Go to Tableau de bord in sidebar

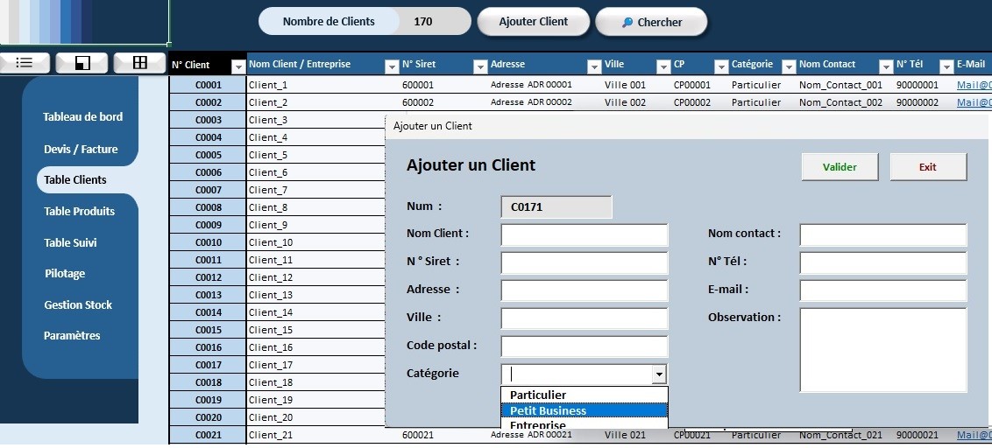(83, 117)
